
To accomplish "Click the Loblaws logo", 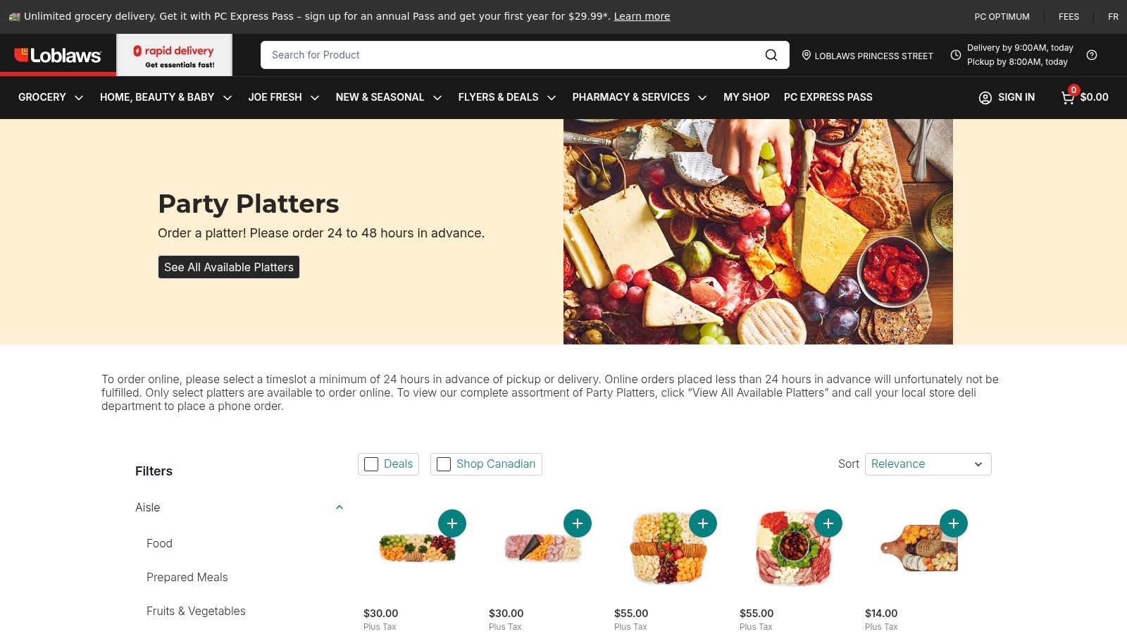I will [x=58, y=55].
